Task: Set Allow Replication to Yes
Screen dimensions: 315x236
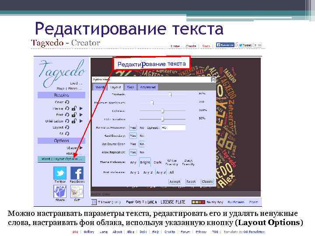Action: (133, 153)
